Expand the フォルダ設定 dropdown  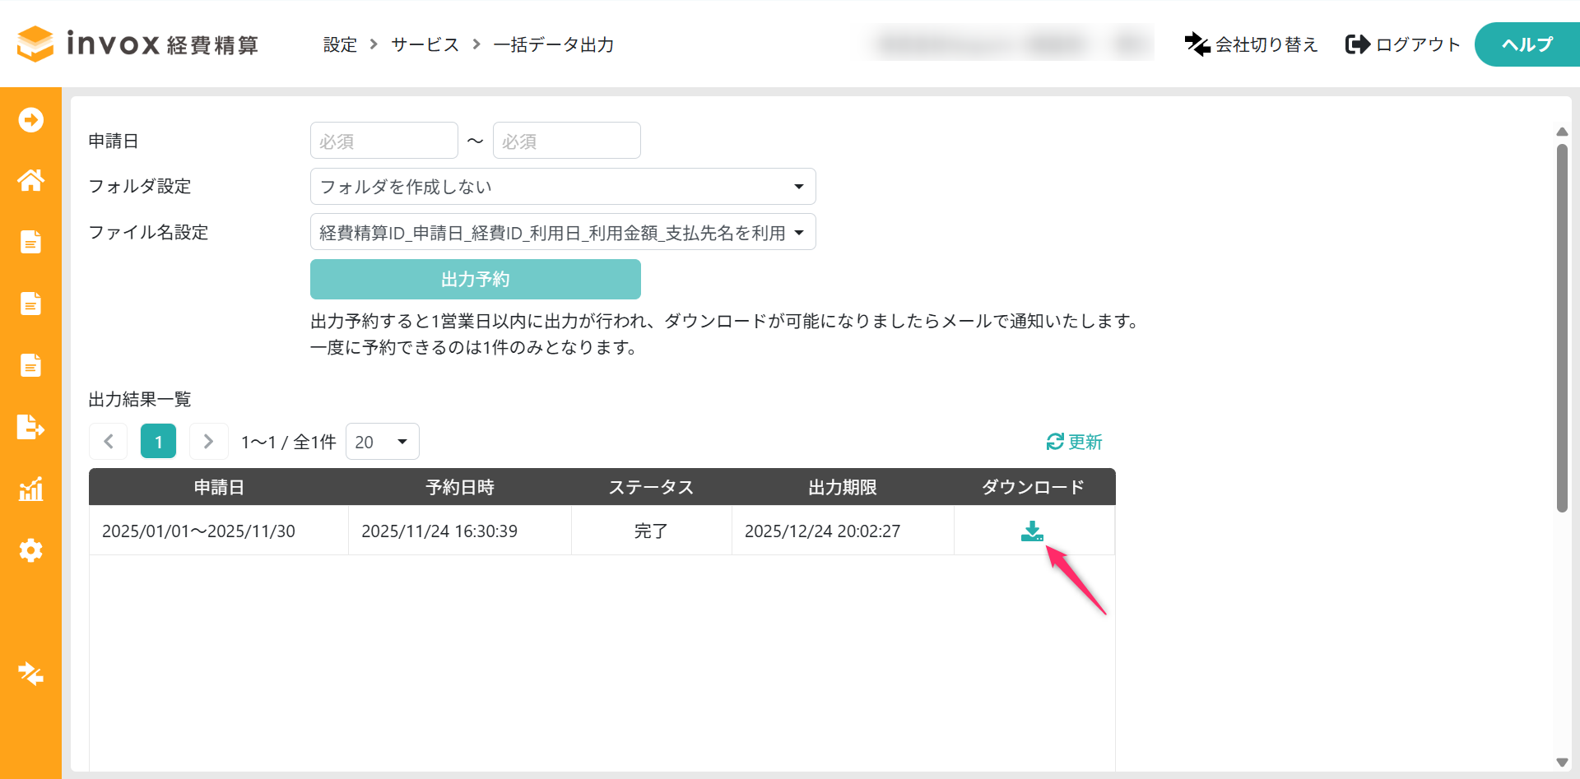pyautogui.click(x=562, y=187)
